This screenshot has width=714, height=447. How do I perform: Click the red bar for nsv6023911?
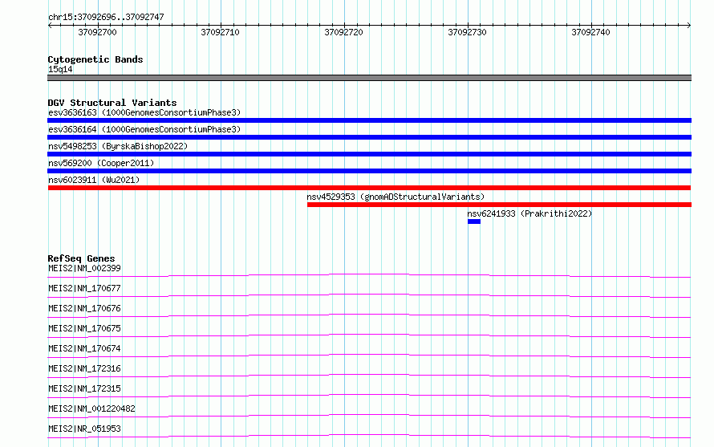(369, 188)
